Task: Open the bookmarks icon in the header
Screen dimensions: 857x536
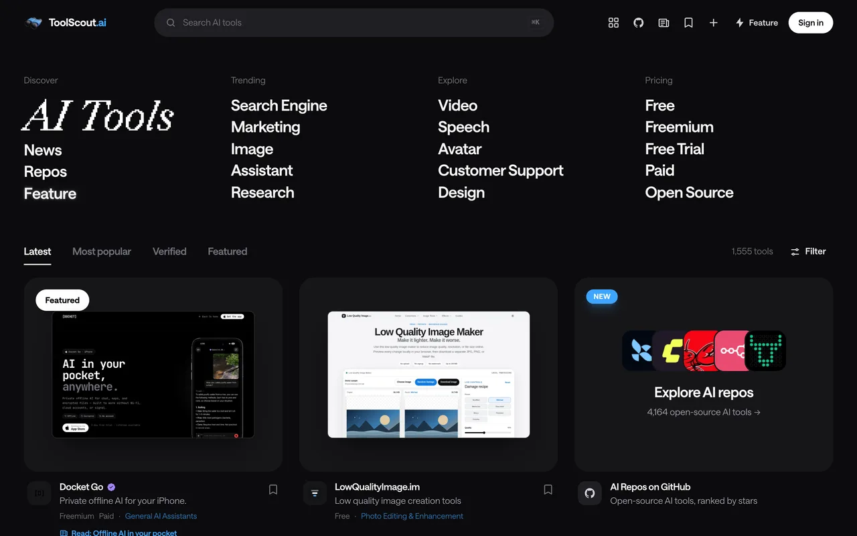Action: [688, 23]
